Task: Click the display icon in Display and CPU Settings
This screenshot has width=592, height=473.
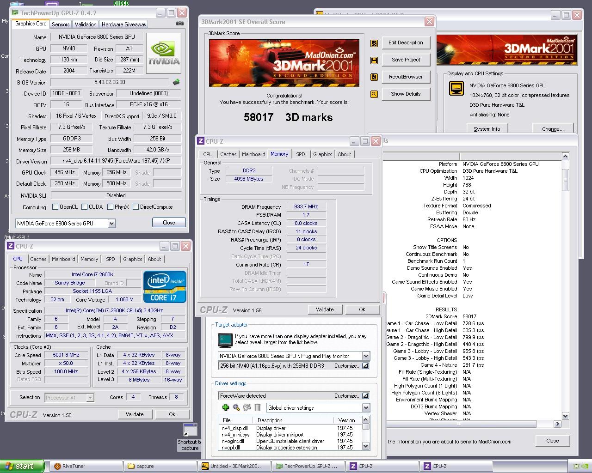Action: 456,88
